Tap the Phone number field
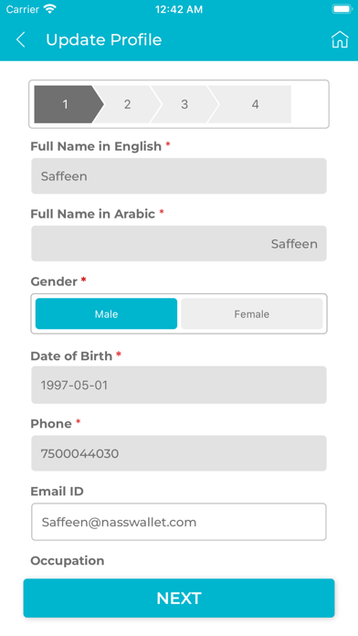 [179, 453]
